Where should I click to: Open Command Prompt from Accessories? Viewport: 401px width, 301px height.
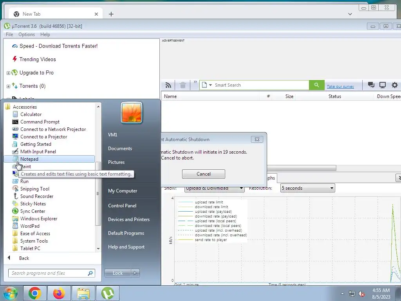[x=40, y=122]
